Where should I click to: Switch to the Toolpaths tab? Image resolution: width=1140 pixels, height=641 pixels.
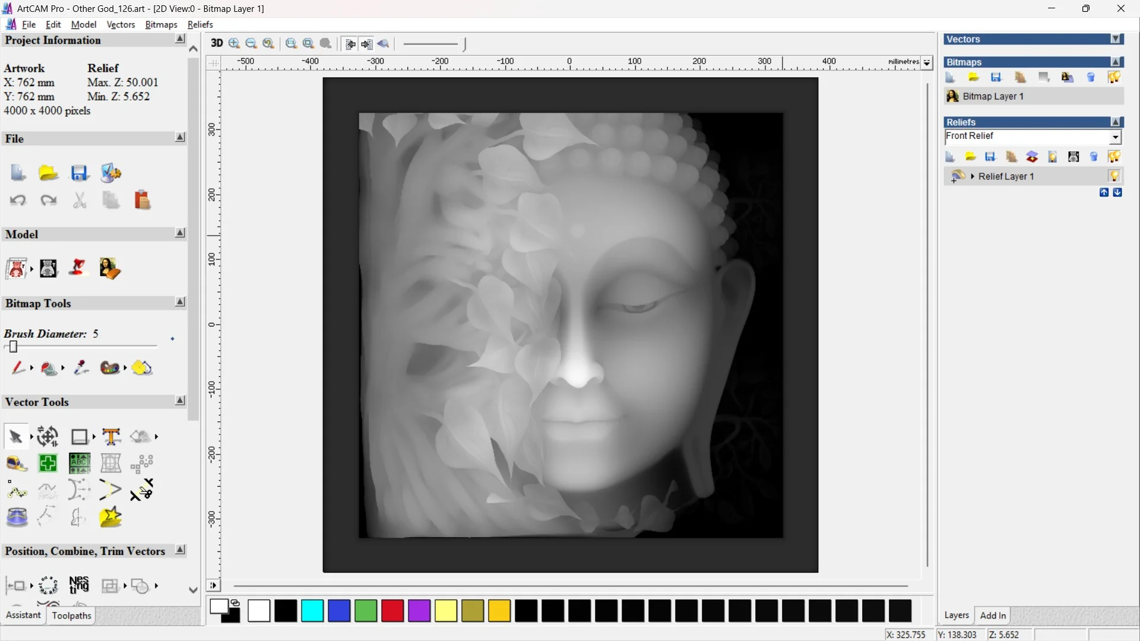coord(71,615)
